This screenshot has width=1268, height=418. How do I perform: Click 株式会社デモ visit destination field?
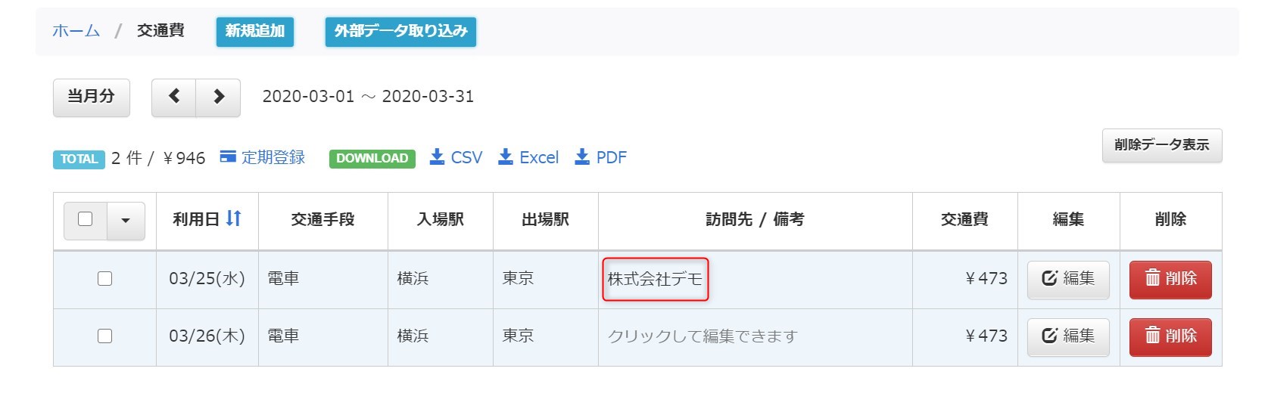[656, 279]
